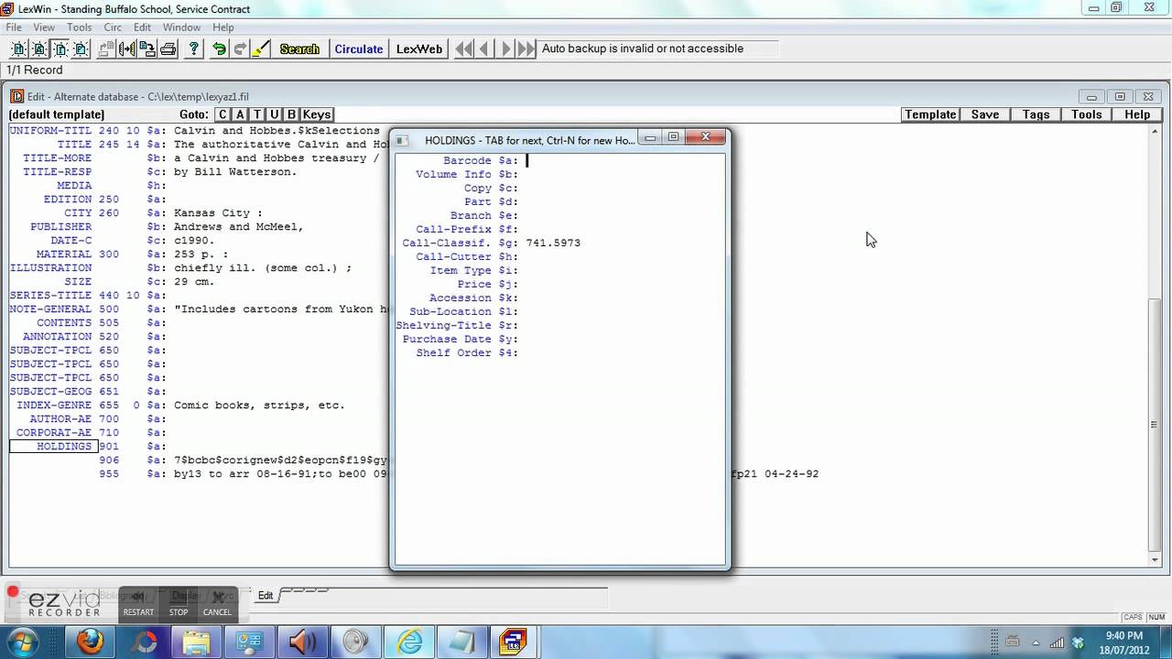Click the Template button
The width and height of the screenshot is (1172, 659).
(930, 114)
